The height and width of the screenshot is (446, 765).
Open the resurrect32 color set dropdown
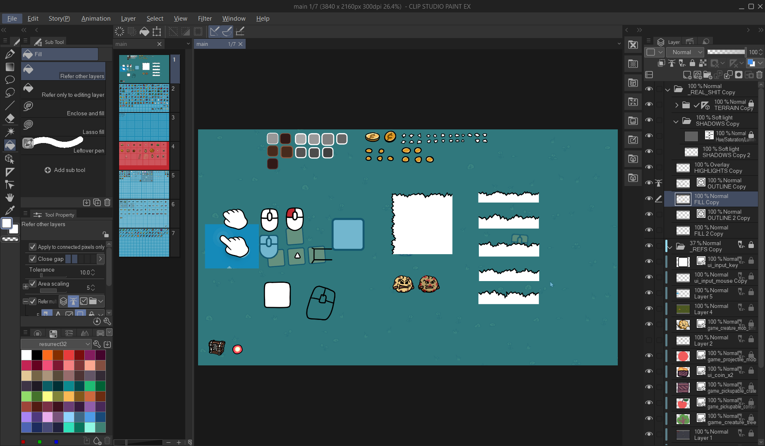[x=56, y=344]
